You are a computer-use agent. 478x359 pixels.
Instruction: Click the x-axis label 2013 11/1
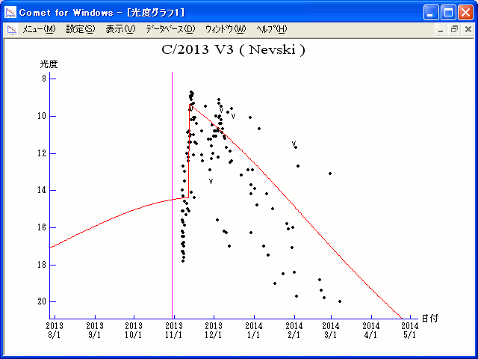(x=174, y=331)
